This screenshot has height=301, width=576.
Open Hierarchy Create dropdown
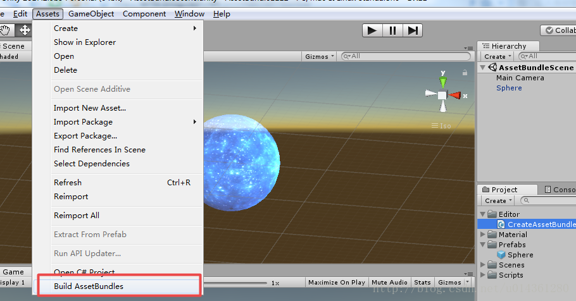pyautogui.click(x=498, y=56)
